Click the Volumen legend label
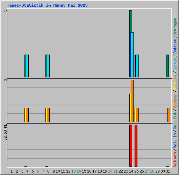Image resolution: width=179 pixels, height=175 pixels. coord(175,160)
